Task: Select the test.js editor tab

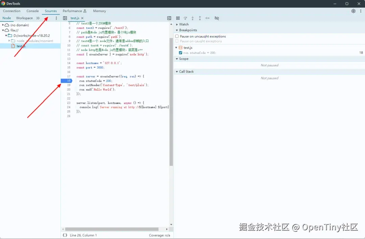Action: pyautogui.click(x=75, y=18)
